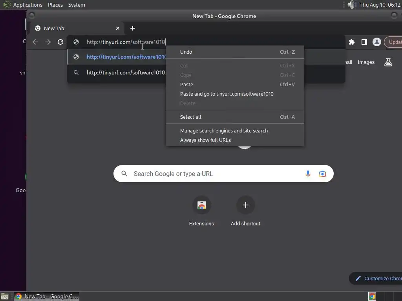Toggle the side panel icon
402x301 pixels.
click(x=364, y=42)
